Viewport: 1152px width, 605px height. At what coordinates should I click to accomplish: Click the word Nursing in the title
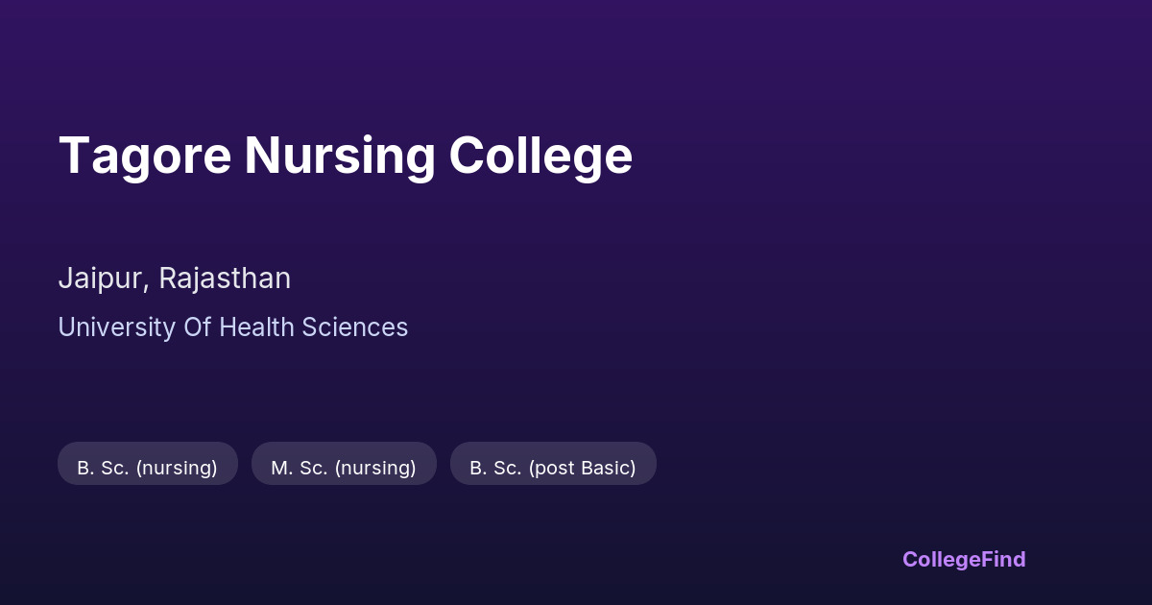339,156
